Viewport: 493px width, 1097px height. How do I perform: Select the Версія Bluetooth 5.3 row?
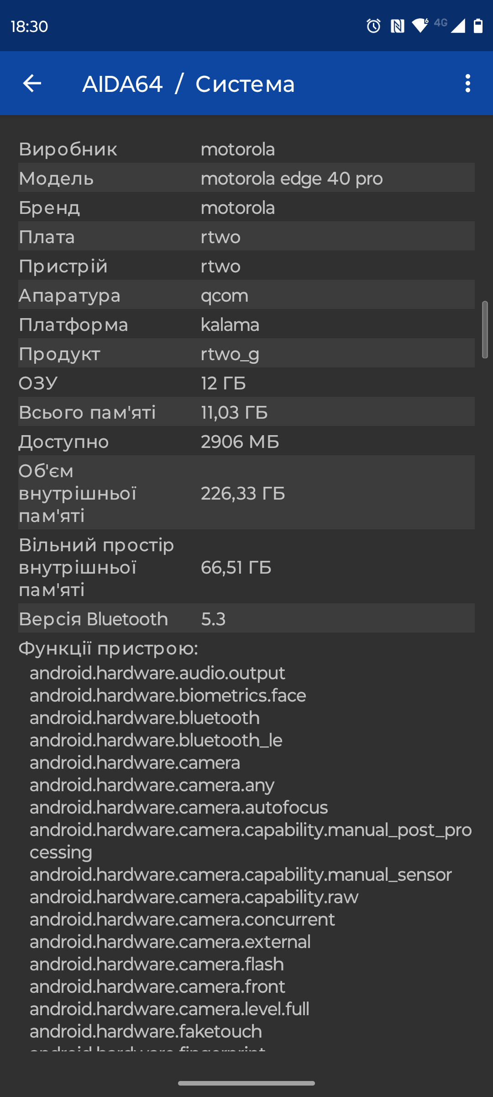[246, 618]
